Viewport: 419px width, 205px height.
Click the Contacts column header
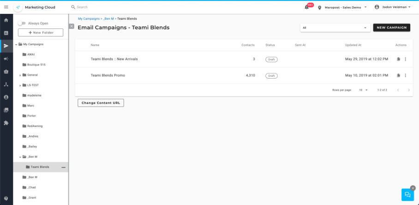248,45
